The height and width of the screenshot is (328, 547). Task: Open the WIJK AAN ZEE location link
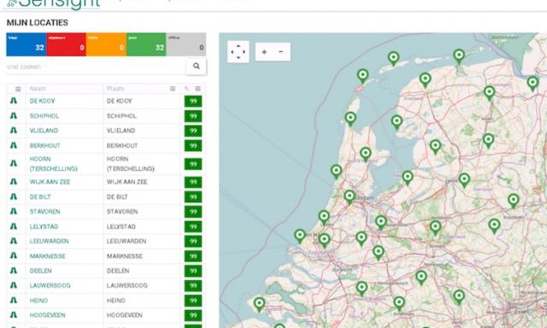(50, 182)
